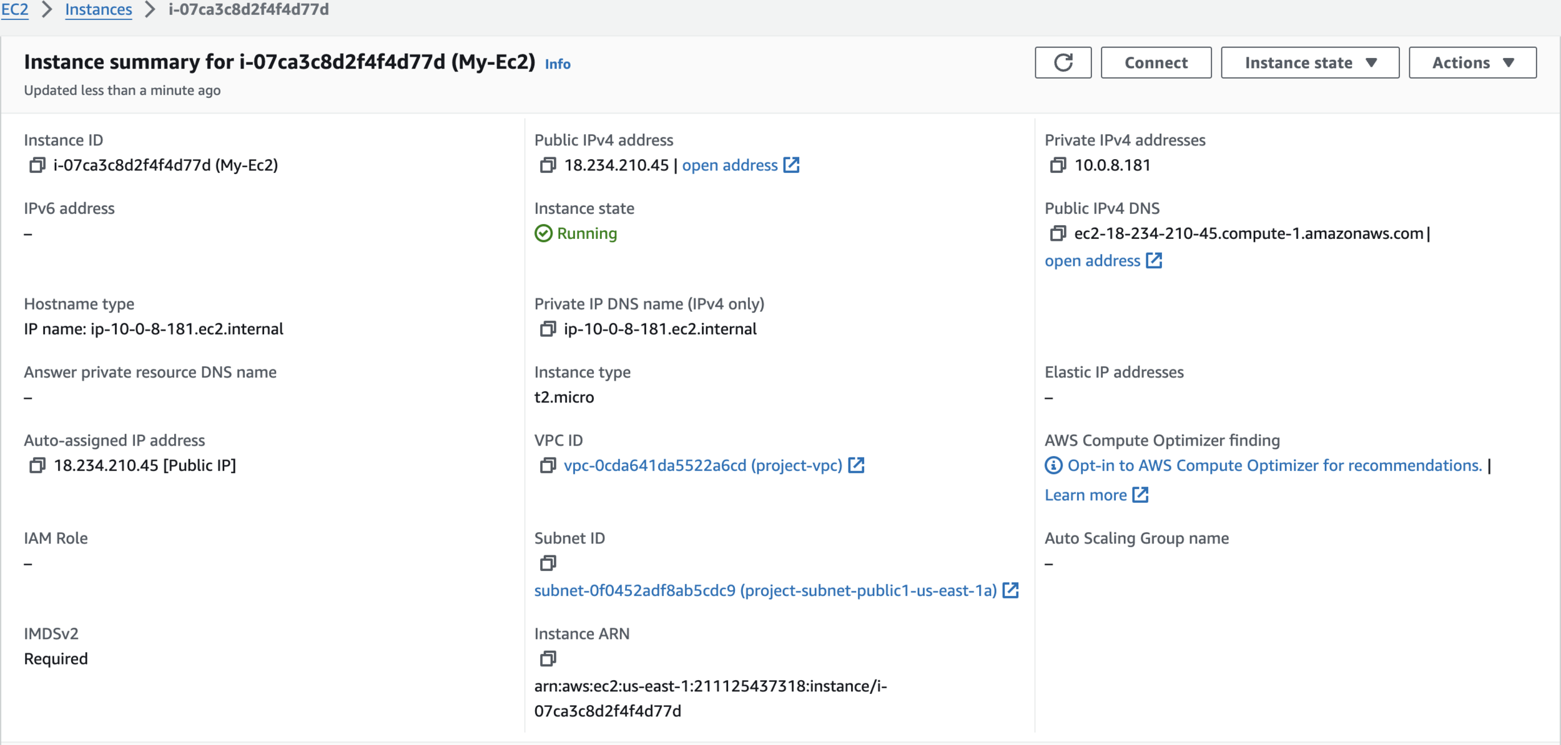Copy the VPC ID
Screen dimensions: 1561x745
pos(548,465)
